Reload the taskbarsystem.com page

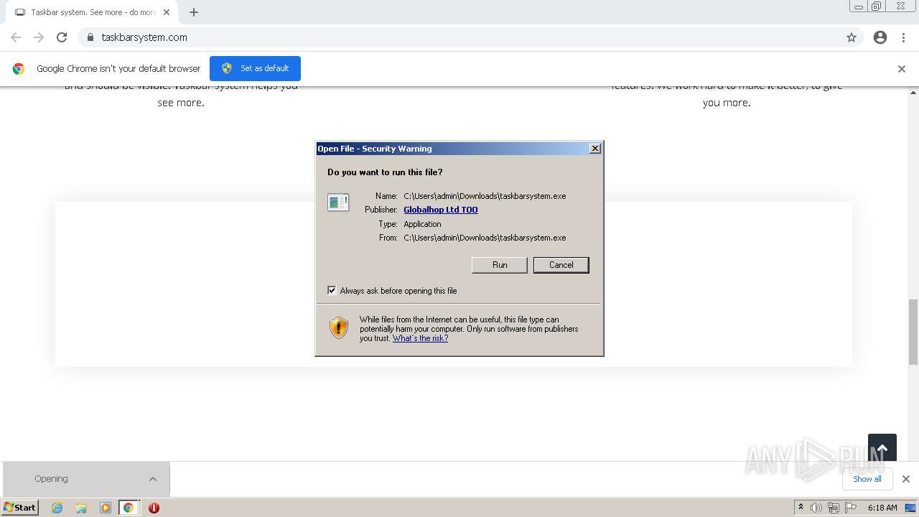coord(62,37)
